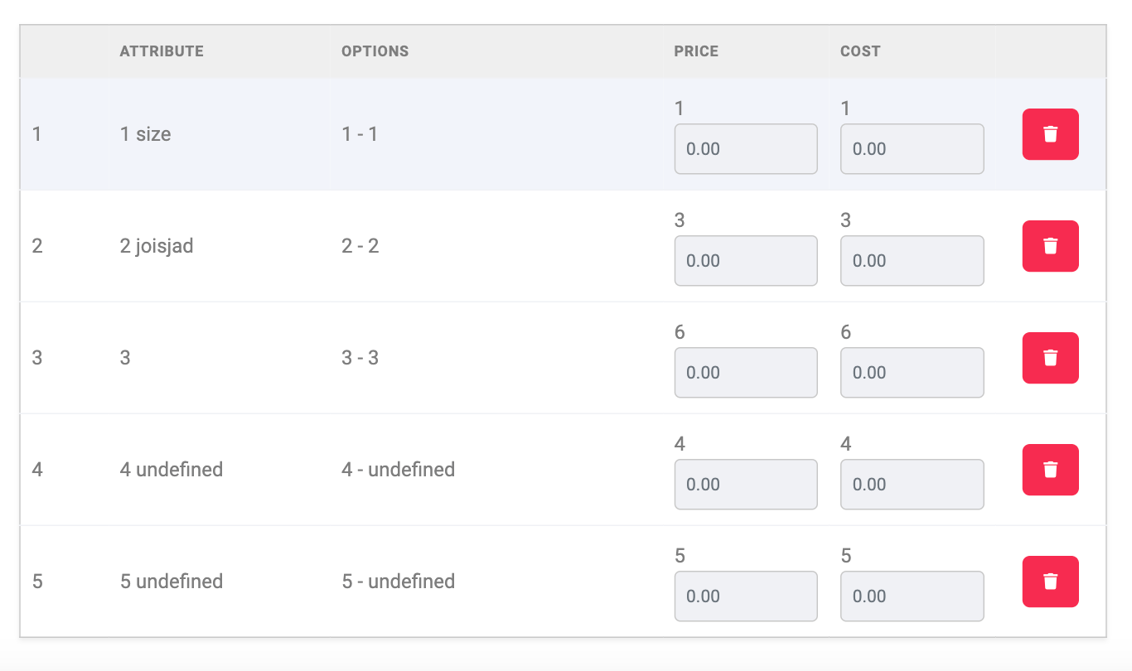Focus the cost input for row 3
1132x671 pixels.
pyautogui.click(x=912, y=373)
